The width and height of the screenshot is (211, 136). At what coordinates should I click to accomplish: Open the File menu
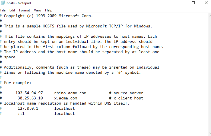coord(3,10)
